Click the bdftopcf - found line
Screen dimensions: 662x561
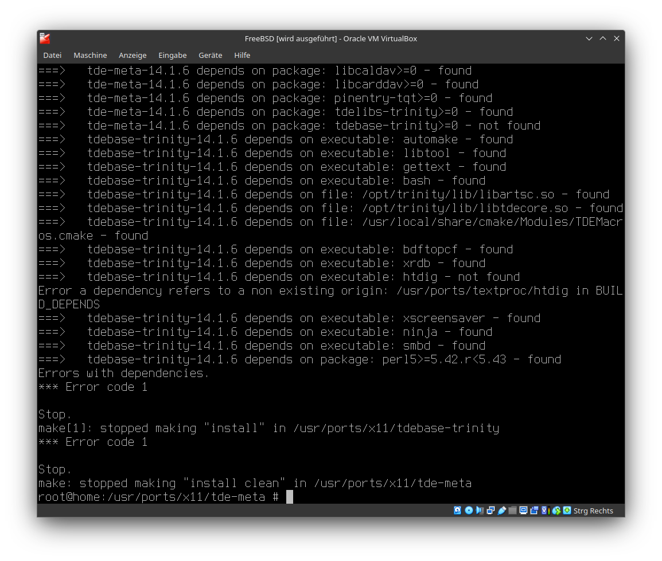(x=276, y=250)
